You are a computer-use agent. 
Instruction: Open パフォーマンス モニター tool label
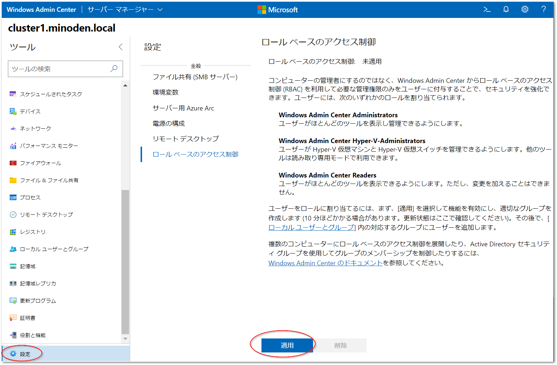coord(49,146)
